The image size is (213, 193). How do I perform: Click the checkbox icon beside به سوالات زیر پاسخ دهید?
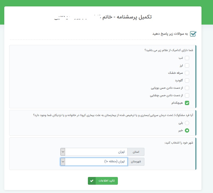[x=193, y=34]
